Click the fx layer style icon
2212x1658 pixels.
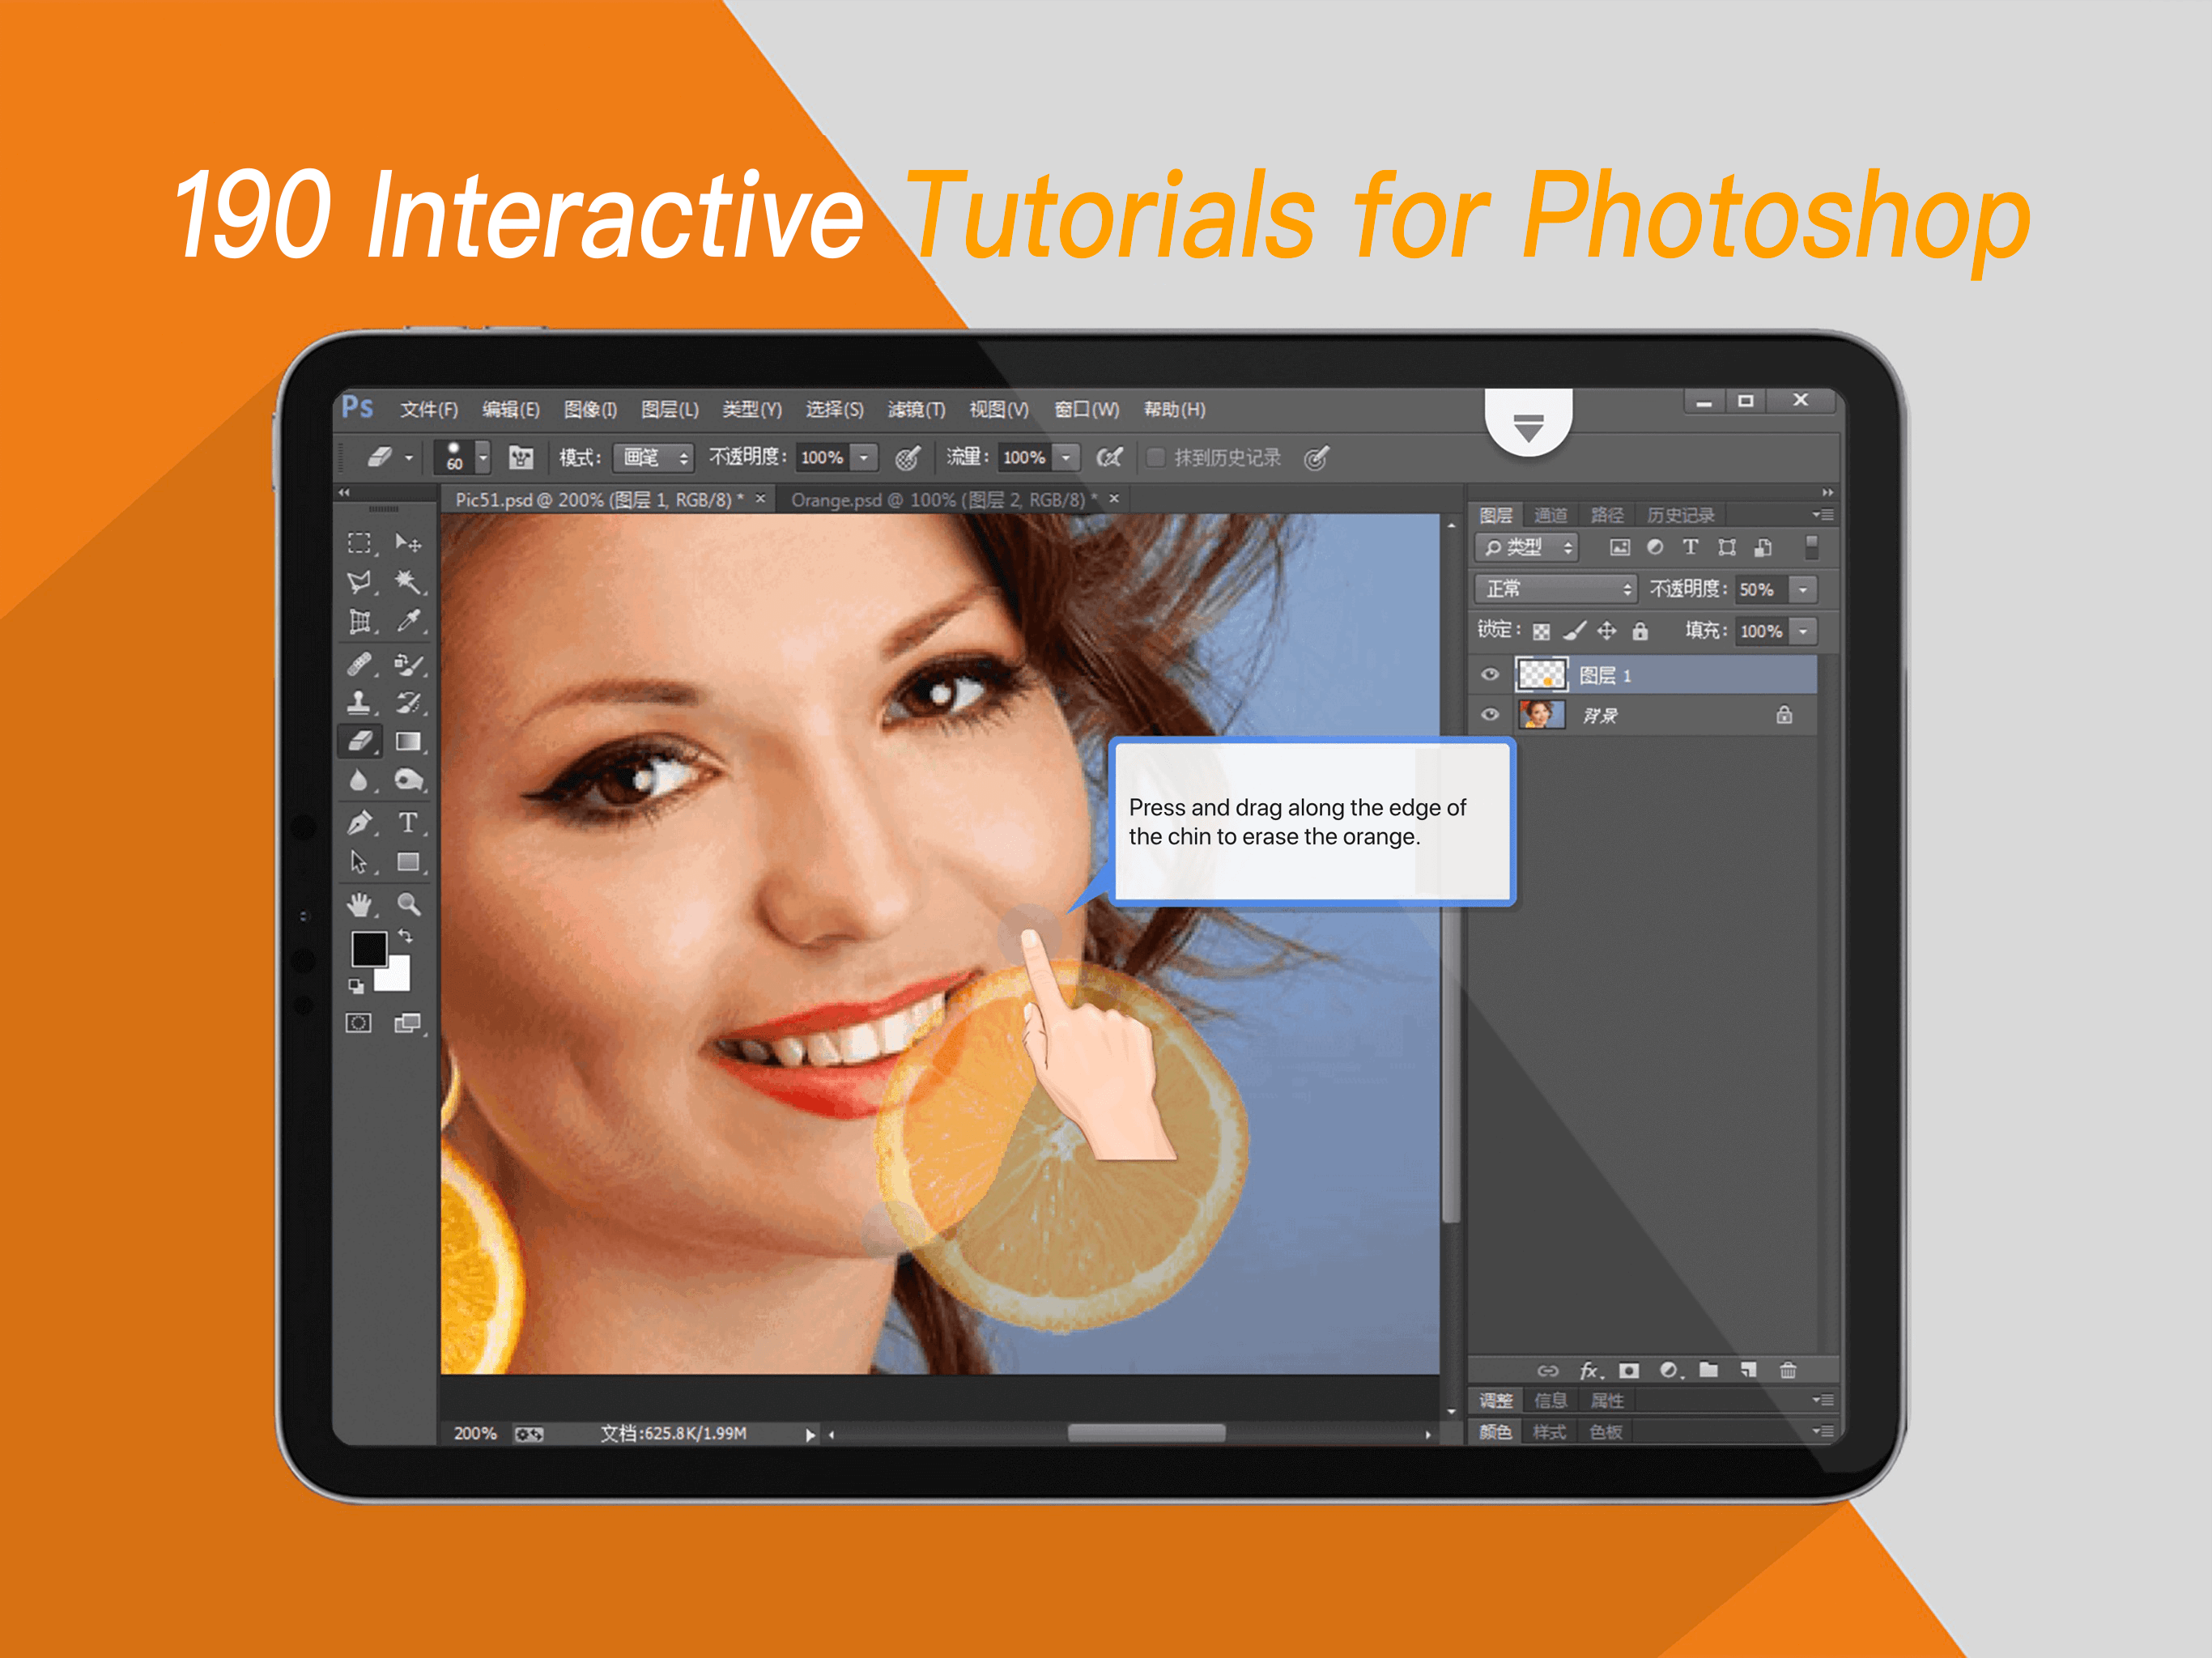[1590, 1370]
